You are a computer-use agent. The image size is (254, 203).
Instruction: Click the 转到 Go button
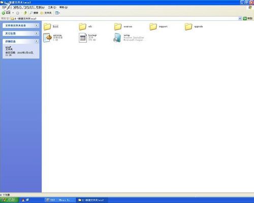pos(248,18)
